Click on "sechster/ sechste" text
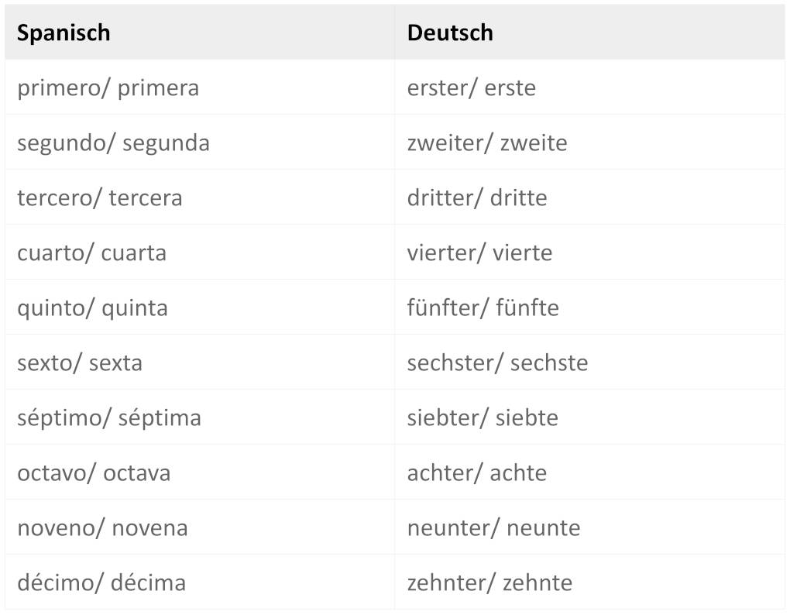The width and height of the screenshot is (790, 615). coord(497,362)
